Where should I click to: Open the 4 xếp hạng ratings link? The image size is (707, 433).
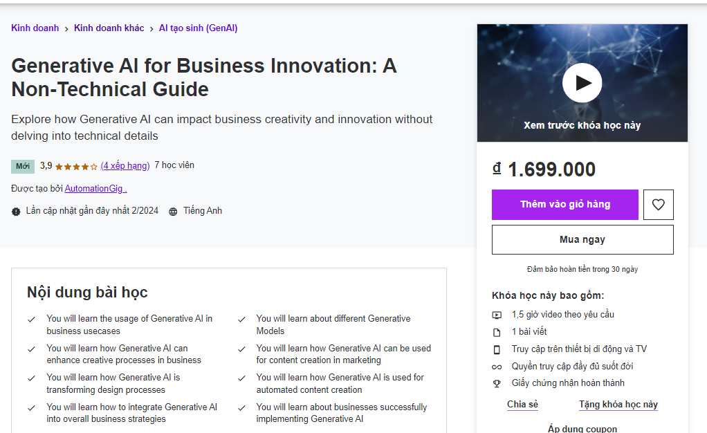point(125,166)
